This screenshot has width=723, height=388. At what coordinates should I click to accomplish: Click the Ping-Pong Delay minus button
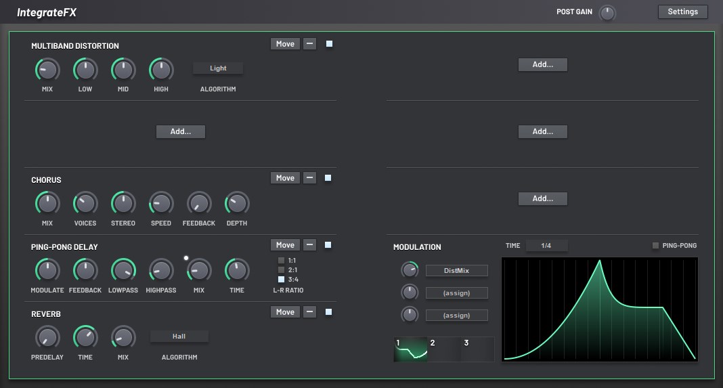pos(310,245)
